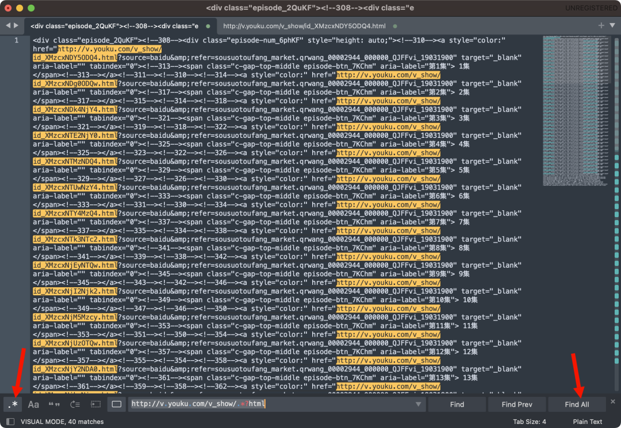Viewport: 621px width, 428px height.
Task: Open the Plain Text syntax selector
Action: click(587, 422)
